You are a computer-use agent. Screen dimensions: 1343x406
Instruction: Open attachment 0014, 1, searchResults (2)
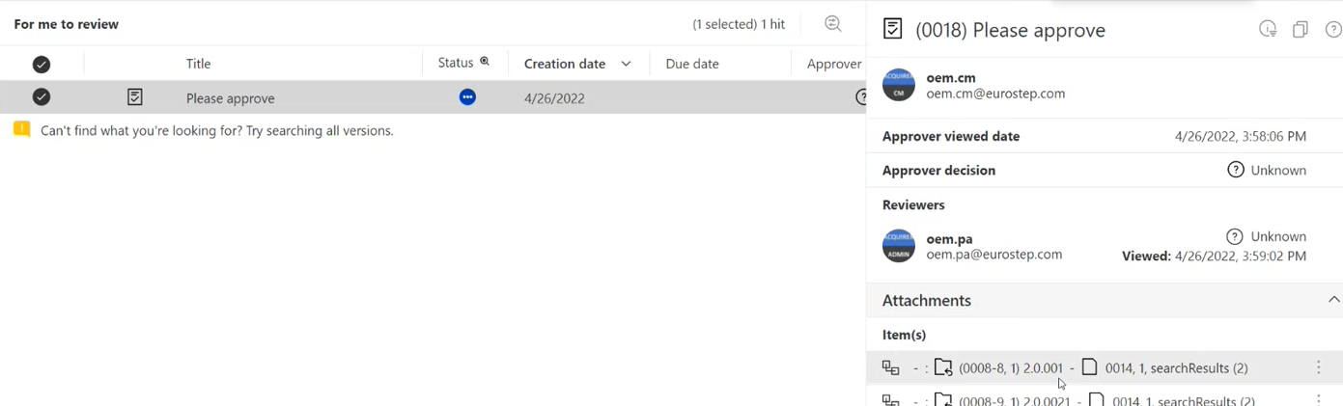1176,367
